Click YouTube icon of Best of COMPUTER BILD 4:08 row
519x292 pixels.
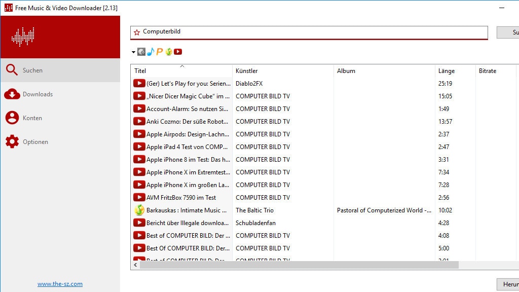(139, 235)
